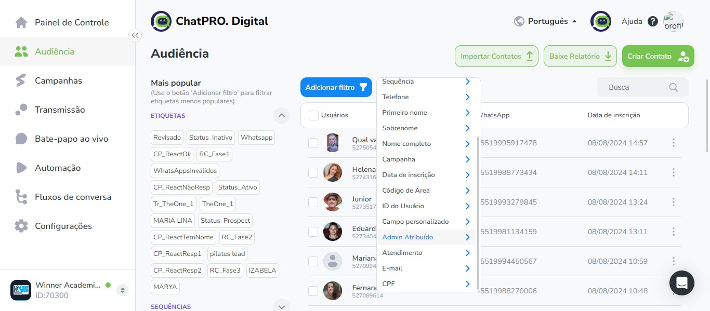Viewport: 710px width, 311px height.
Task: Collapse the Etiquetas section chevron
Action: click(281, 115)
